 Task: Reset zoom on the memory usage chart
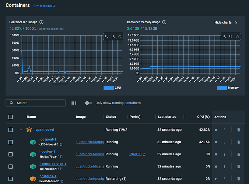[x=238, y=36]
